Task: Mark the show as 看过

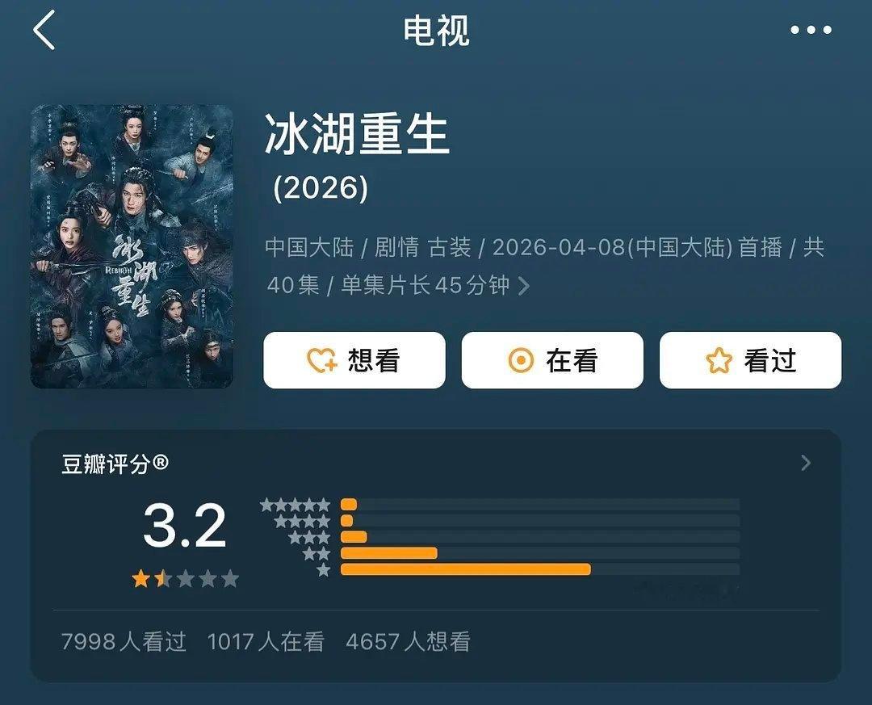Action: 750,360
